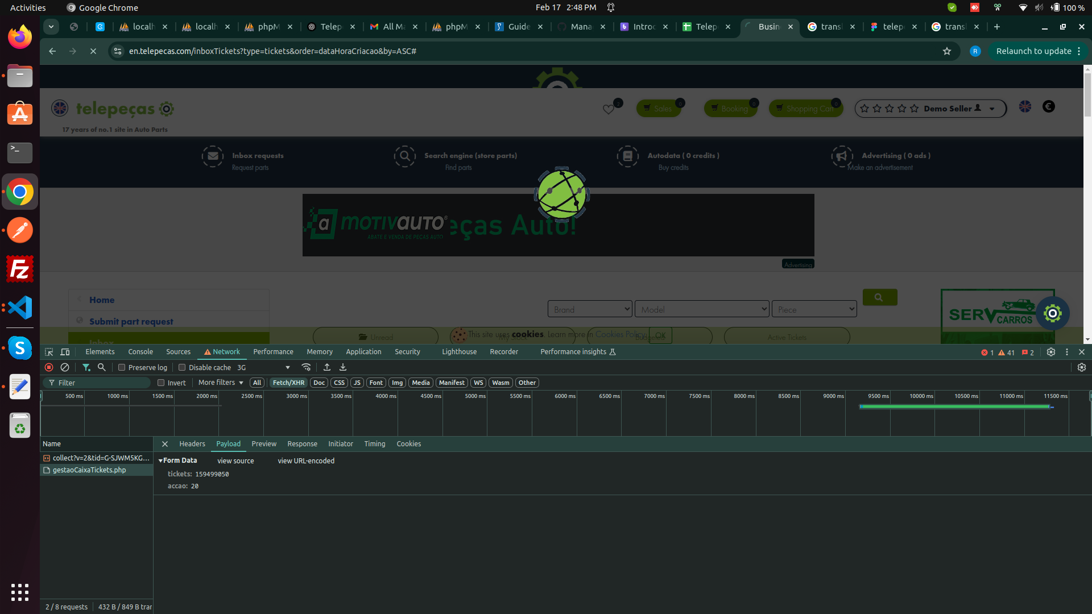Viewport: 1092px width, 614px height.
Task: Click the view URL-encoded link
Action: [x=306, y=461]
